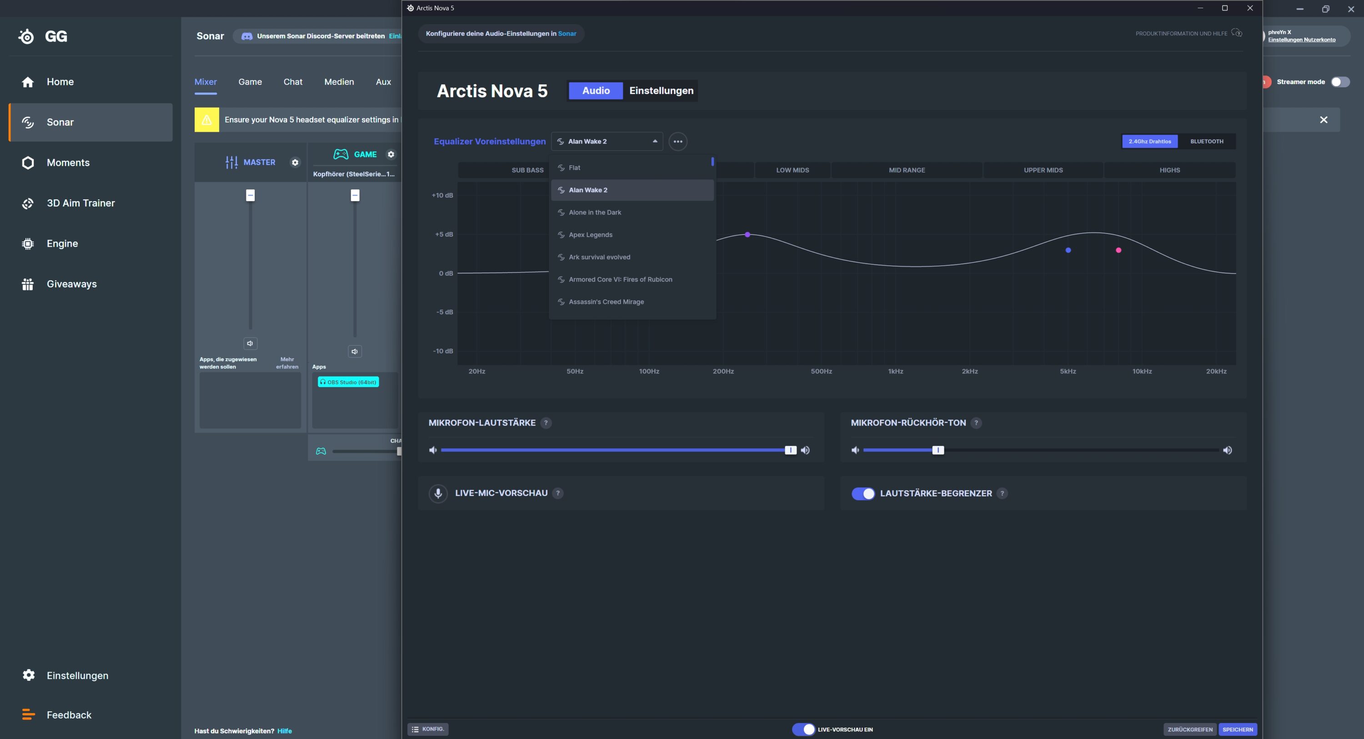Click help icon next to Mikrofon-Lautstärke

(x=546, y=423)
